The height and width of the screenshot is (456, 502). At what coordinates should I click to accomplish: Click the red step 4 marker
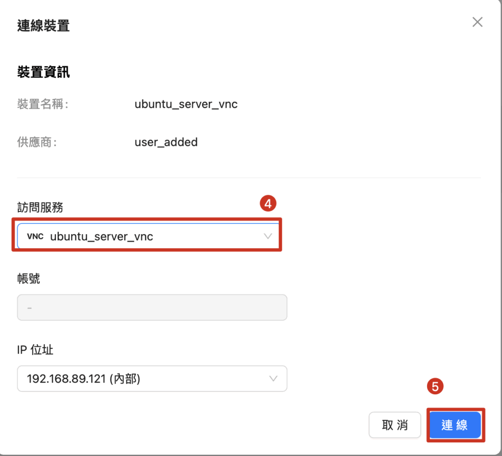pos(268,204)
